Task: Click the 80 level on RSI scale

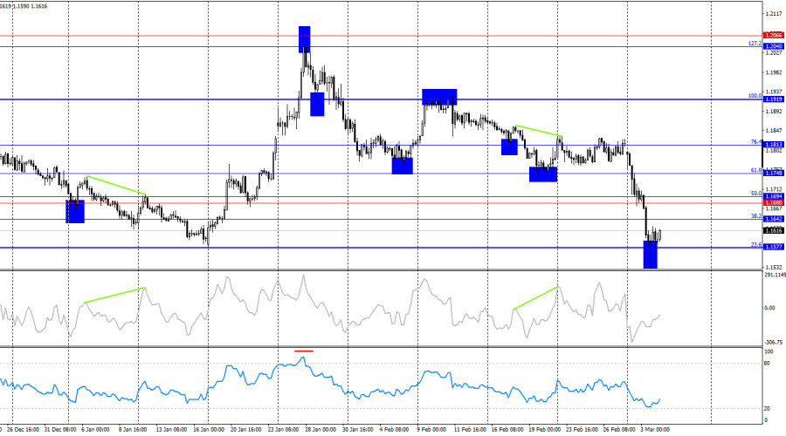Action: click(767, 364)
